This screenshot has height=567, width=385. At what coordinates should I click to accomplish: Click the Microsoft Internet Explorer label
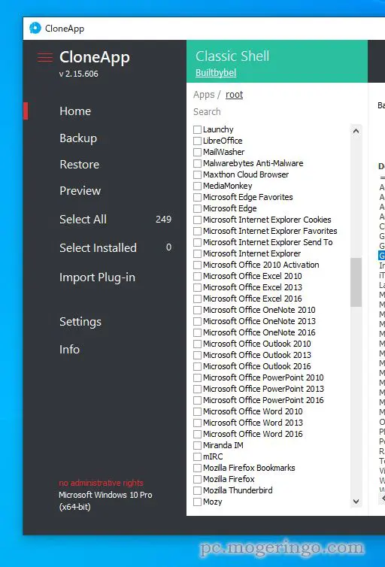[x=252, y=253]
